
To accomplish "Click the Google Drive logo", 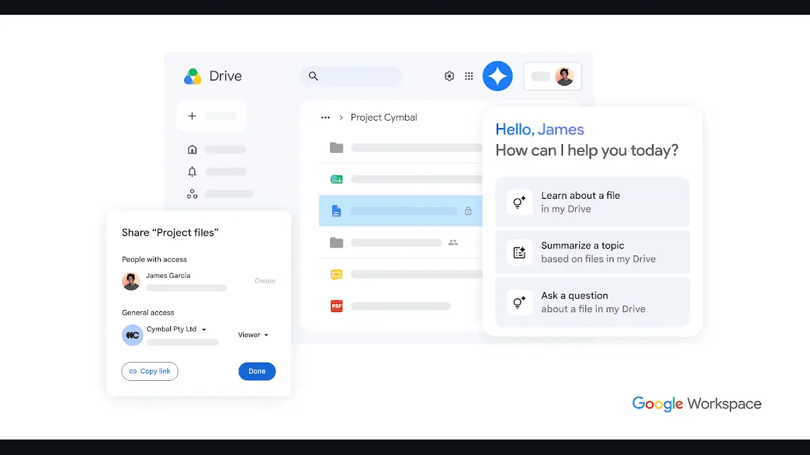I will 193,76.
